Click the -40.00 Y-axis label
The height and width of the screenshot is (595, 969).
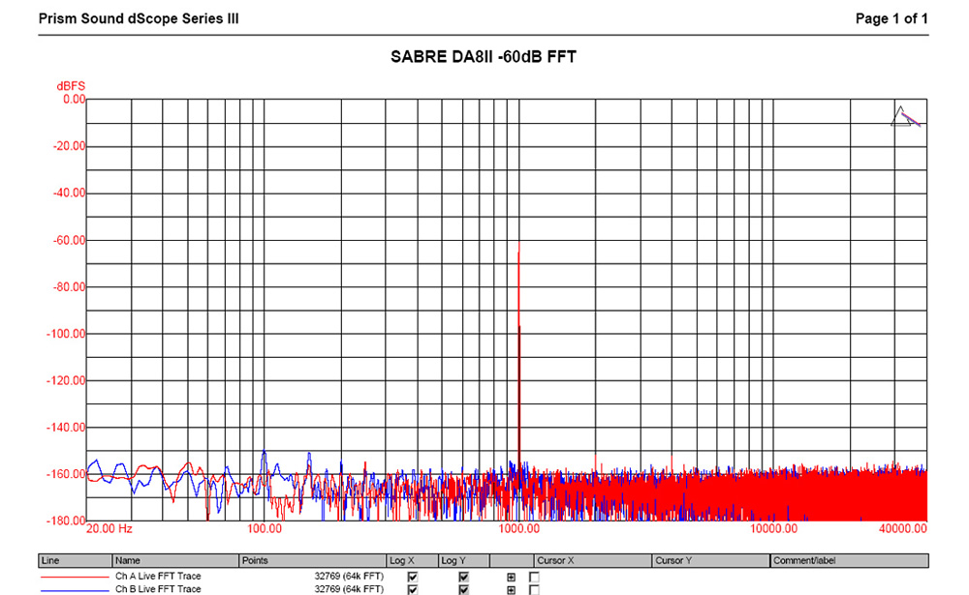click(69, 193)
